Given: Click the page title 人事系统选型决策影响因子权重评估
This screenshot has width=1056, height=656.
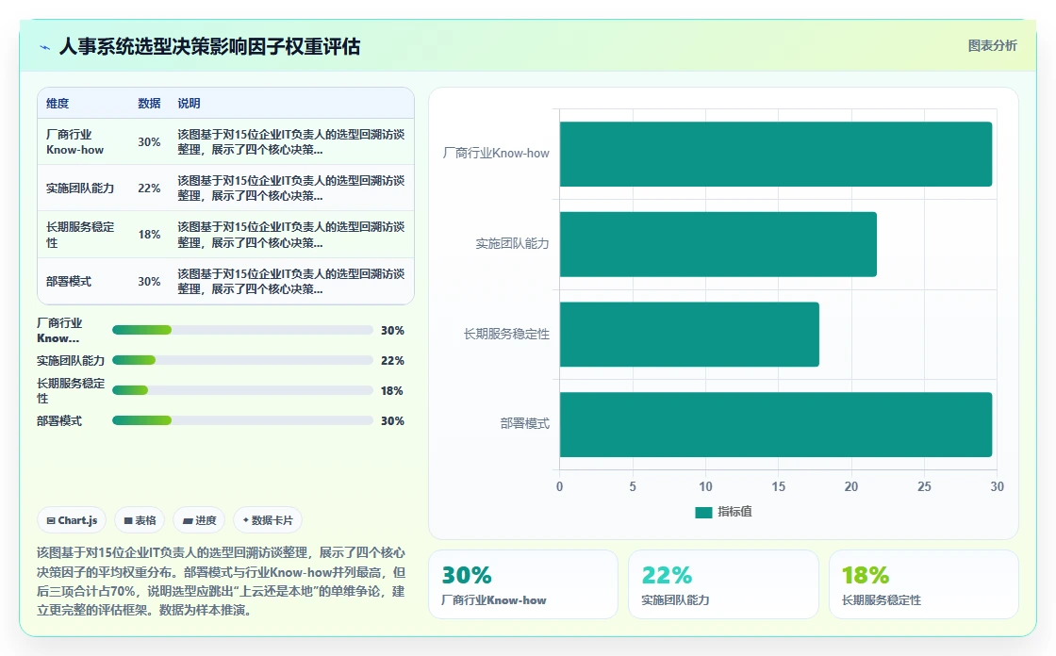Looking at the screenshot, I should coord(209,46).
